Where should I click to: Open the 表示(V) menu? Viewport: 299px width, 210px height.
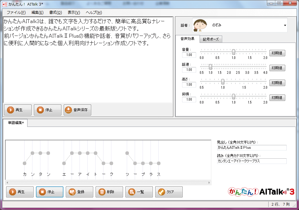[74, 13]
